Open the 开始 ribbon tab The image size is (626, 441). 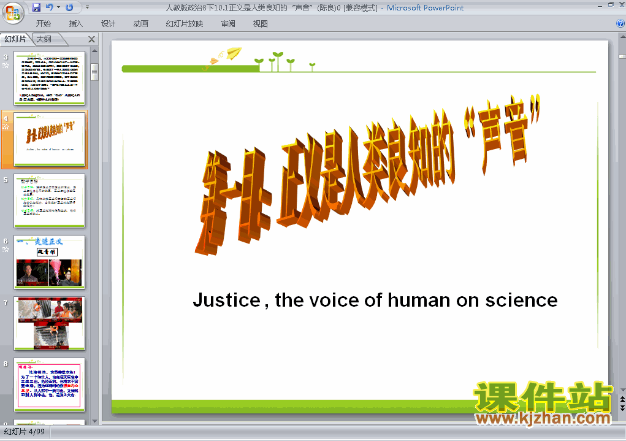43,23
